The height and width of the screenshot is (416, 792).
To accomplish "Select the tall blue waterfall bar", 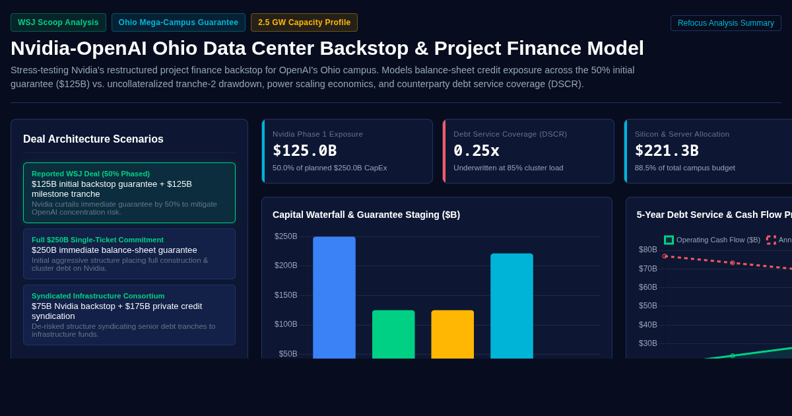I will [334, 297].
